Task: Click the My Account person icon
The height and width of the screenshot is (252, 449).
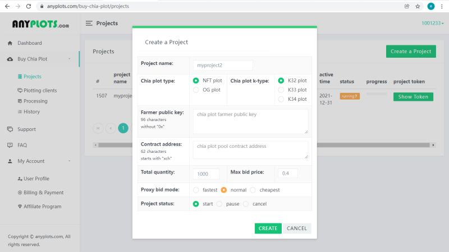Action: click(x=10, y=161)
